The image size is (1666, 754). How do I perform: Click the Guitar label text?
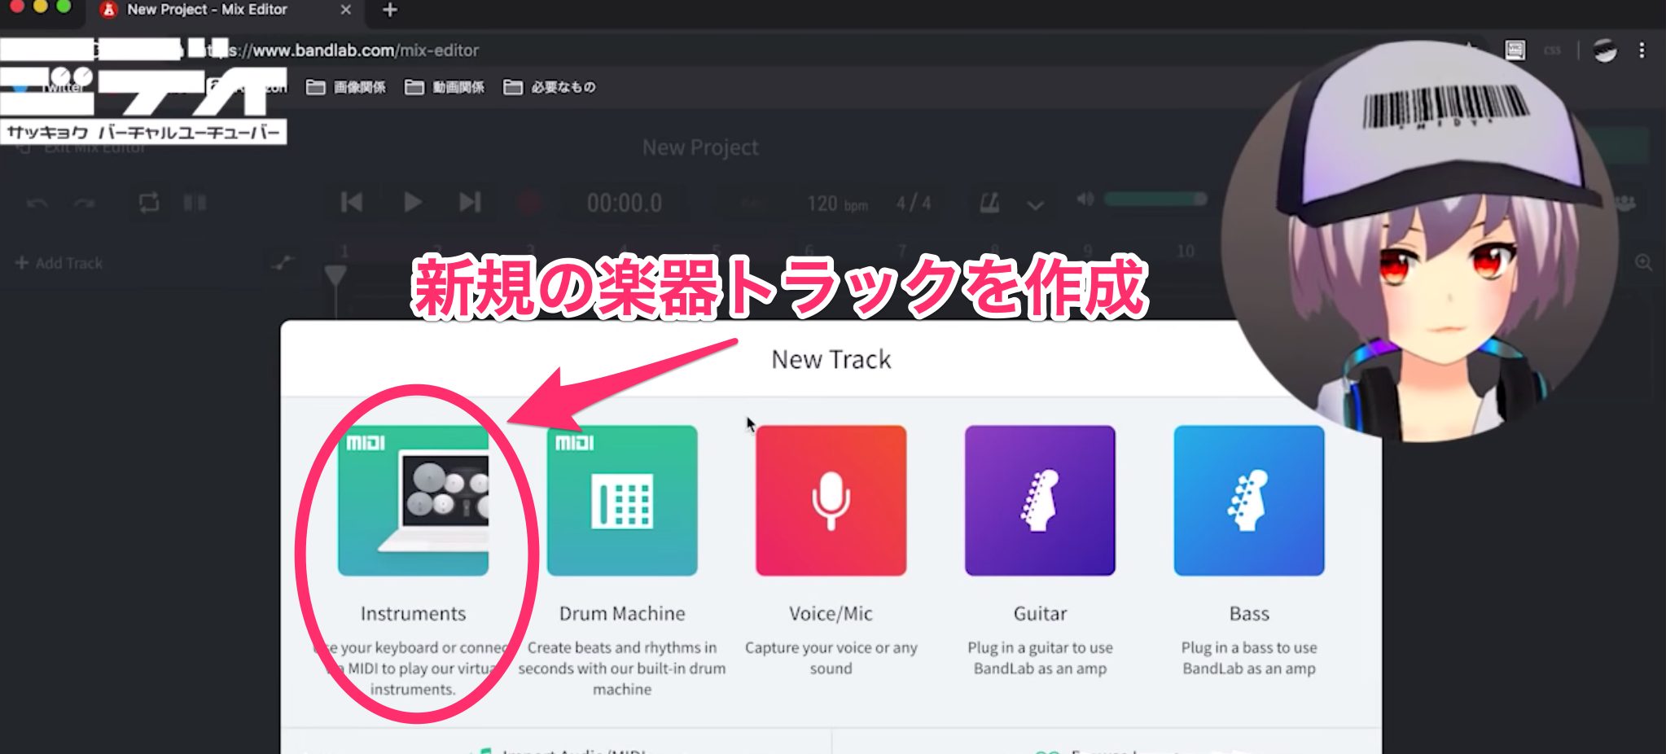(1040, 613)
